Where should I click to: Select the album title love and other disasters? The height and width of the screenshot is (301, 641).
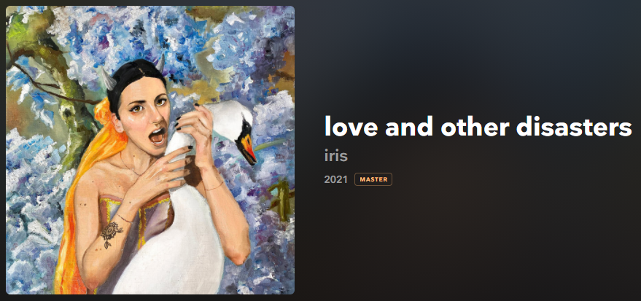pyautogui.click(x=478, y=127)
